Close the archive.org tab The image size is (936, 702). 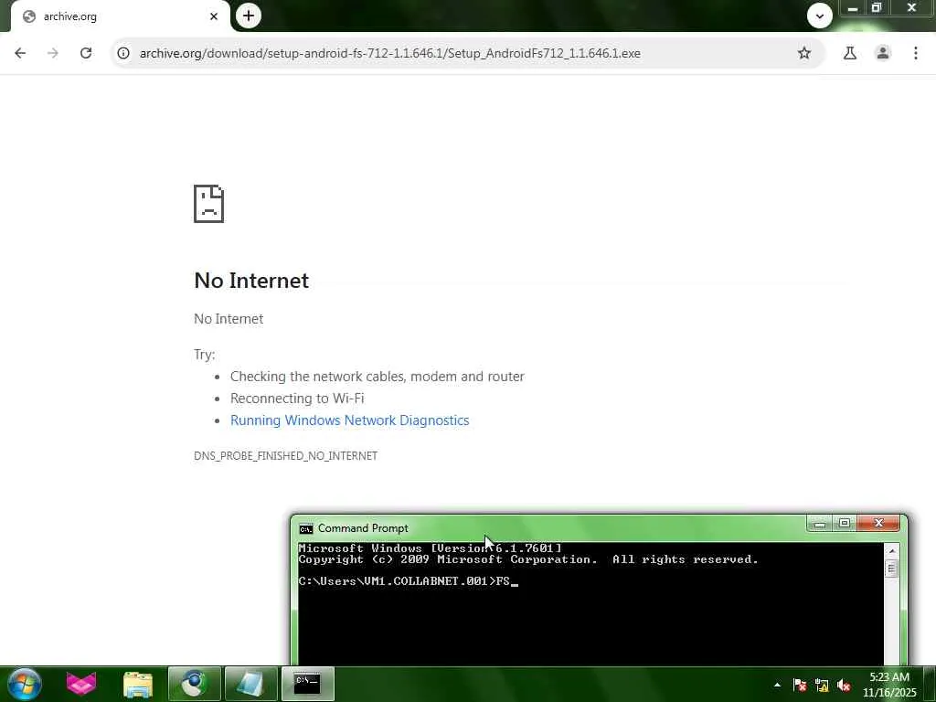point(214,16)
